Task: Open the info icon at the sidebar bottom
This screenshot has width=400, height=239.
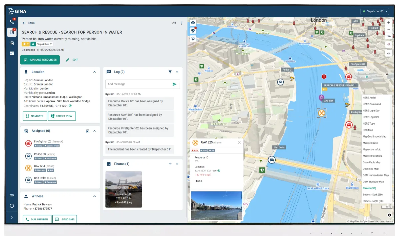Action: point(11,206)
